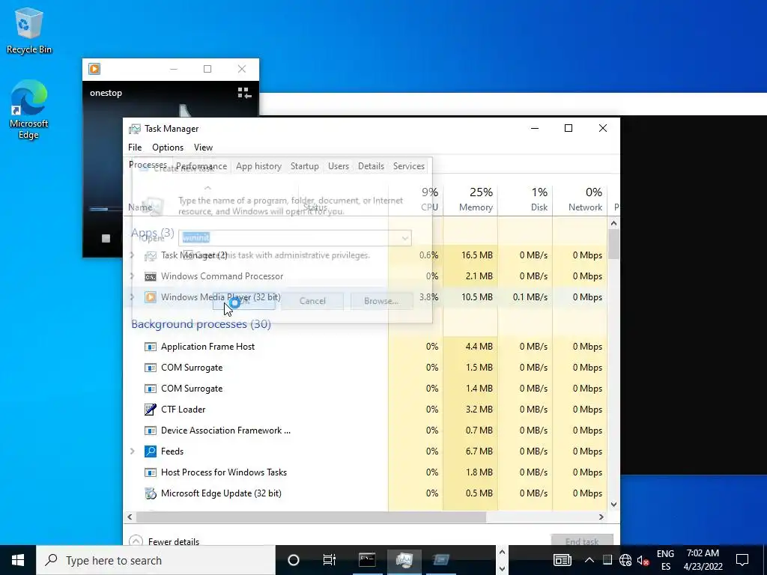
Task: Open the dropdown in the run dialog
Action: (405, 238)
